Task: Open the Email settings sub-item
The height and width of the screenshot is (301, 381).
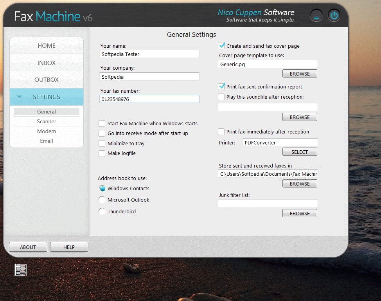Action: [x=47, y=141]
